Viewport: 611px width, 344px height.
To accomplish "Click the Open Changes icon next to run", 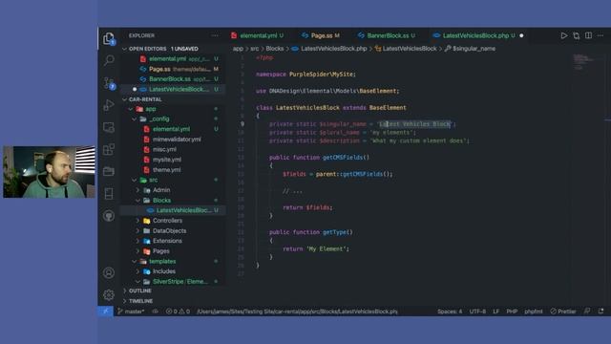I will pos(577,35).
